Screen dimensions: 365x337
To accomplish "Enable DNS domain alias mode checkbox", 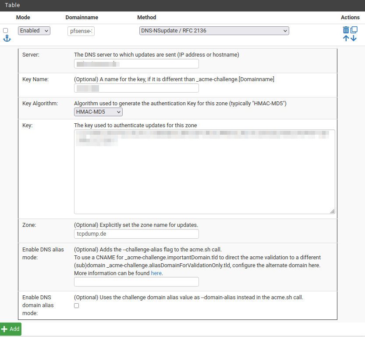I will [x=77, y=306].
